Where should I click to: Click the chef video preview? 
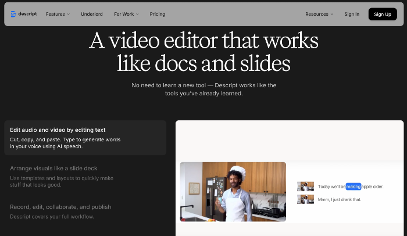click(x=233, y=192)
